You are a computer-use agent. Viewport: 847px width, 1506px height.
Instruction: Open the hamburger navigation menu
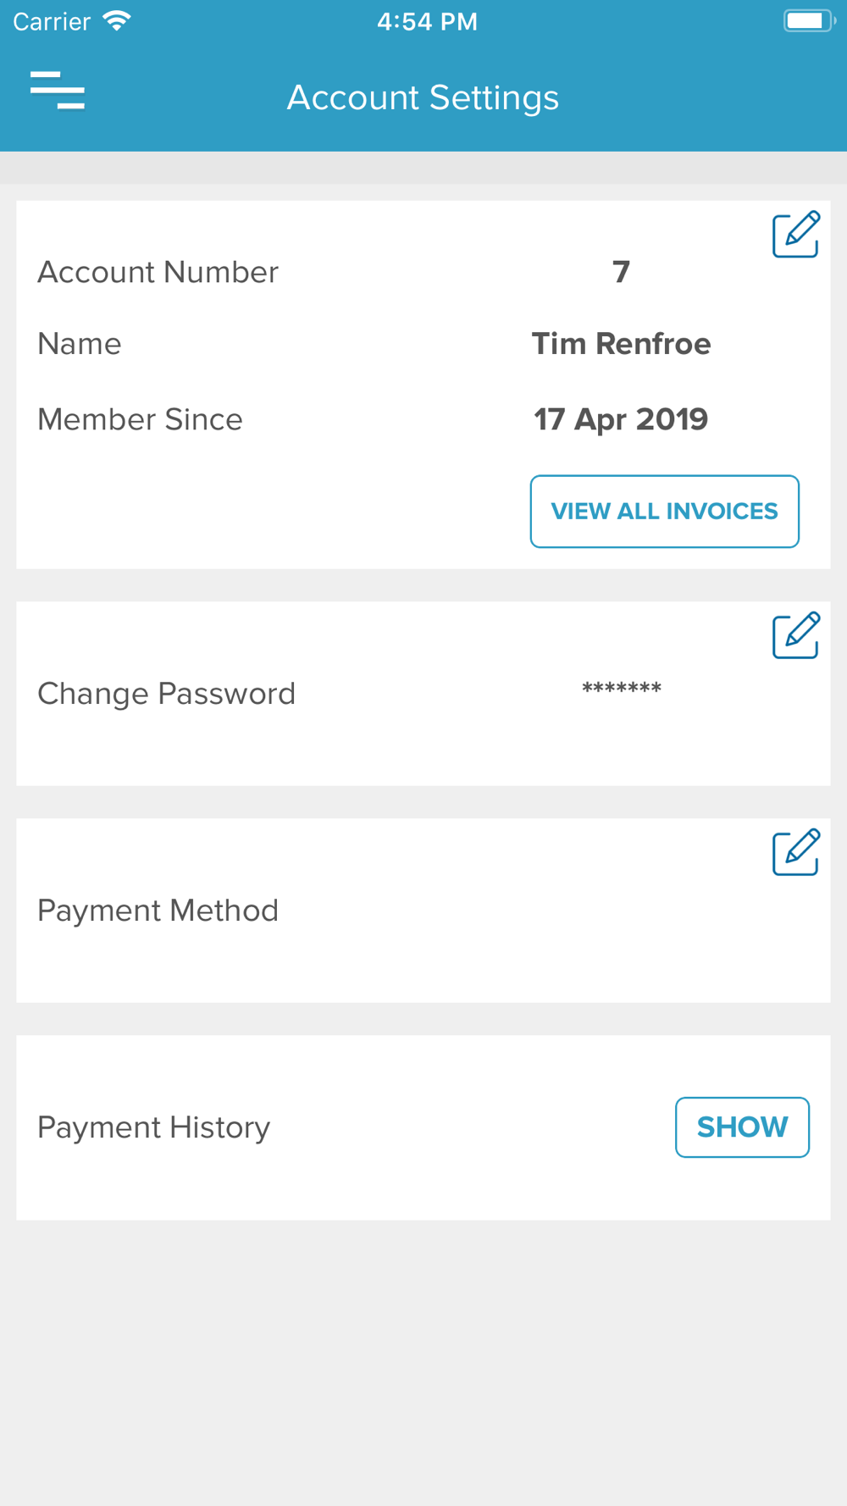point(58,91)
